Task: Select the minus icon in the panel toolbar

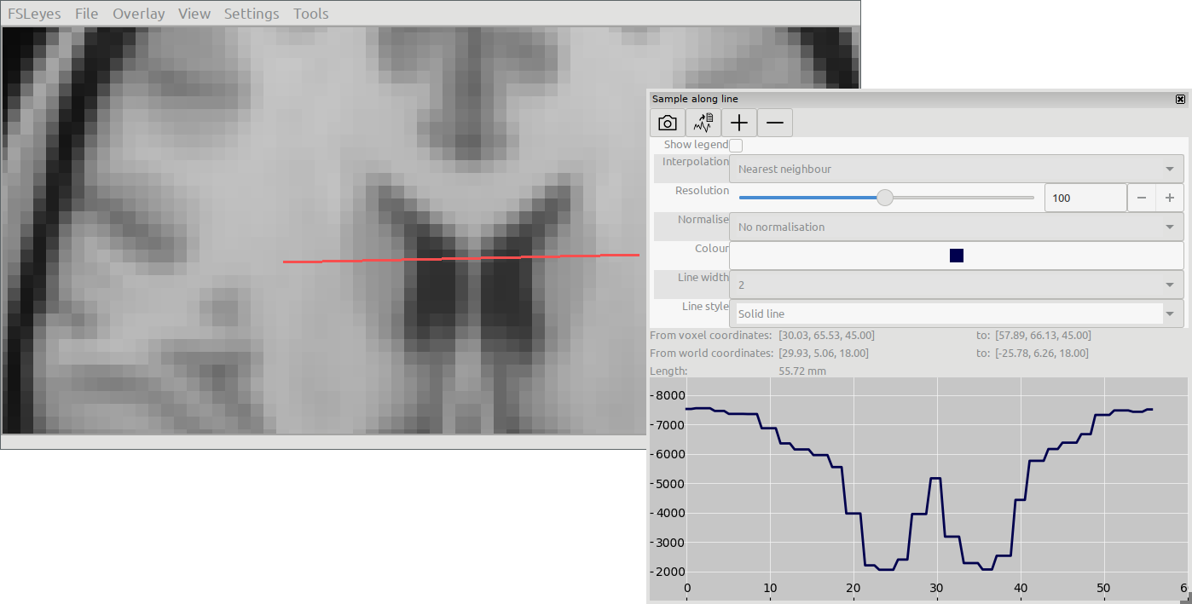Action: [774, 122]
